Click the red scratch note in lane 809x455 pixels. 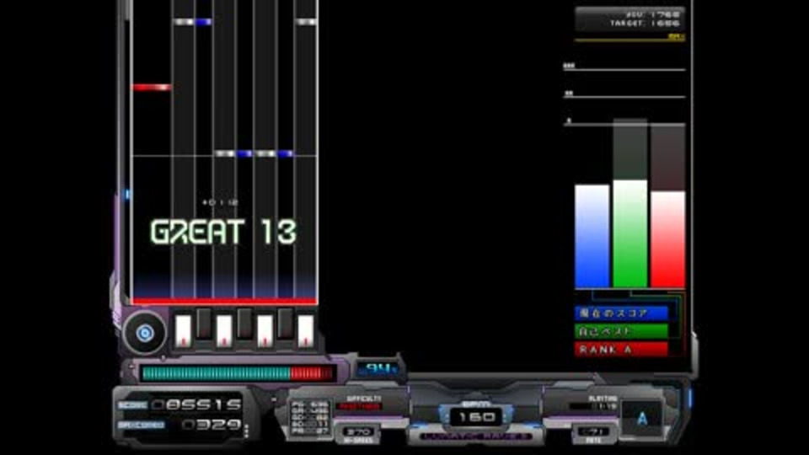click(152, 87)
